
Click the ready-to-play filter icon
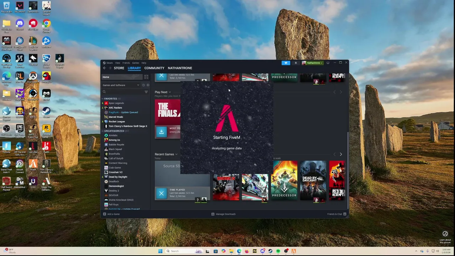point(148,85)
